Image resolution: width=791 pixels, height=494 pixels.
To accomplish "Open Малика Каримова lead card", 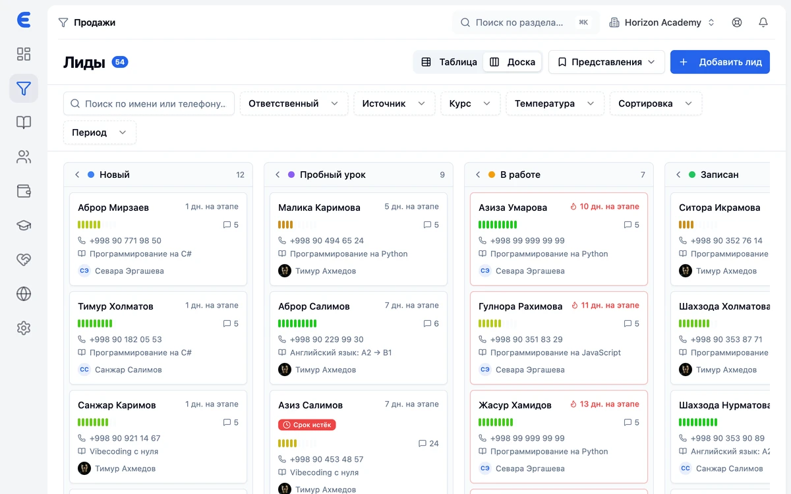I will [x=359, y=239].
